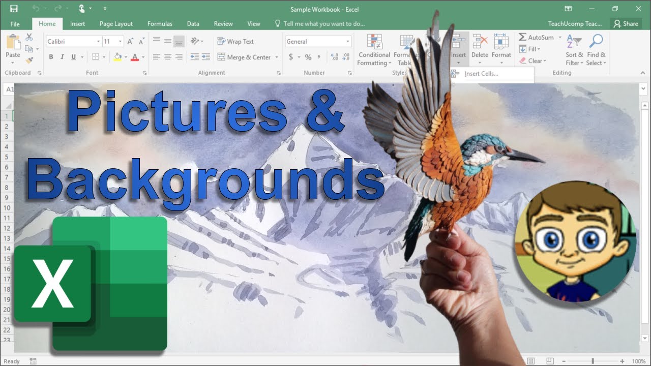The height and width of the screenshot is (366, 651).
Task: Open the File tab
Action: point(15,24)
